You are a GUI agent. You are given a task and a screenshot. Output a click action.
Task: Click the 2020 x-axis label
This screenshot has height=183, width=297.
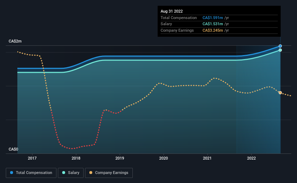164,158
